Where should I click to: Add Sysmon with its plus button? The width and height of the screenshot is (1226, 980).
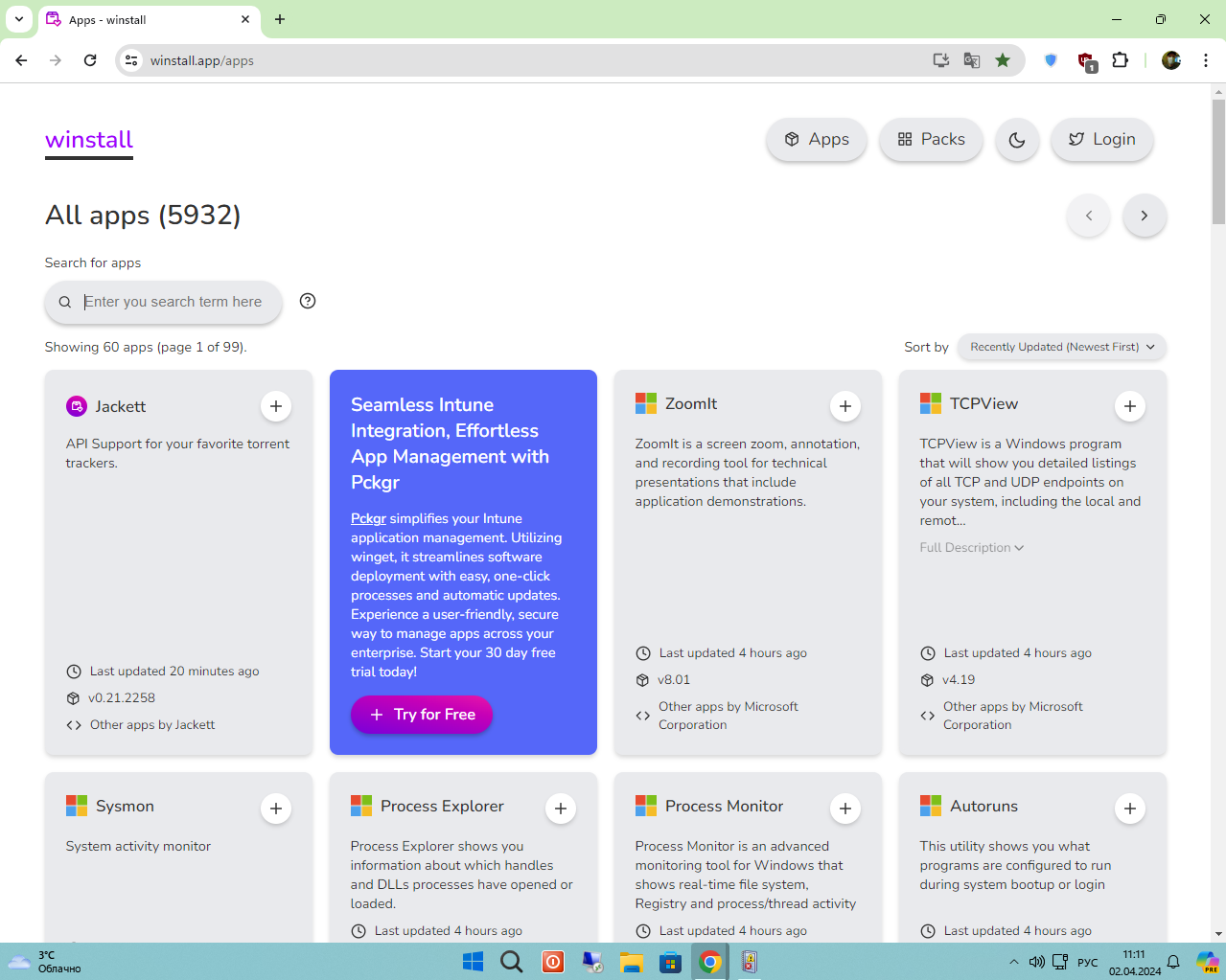click(276, 809)
